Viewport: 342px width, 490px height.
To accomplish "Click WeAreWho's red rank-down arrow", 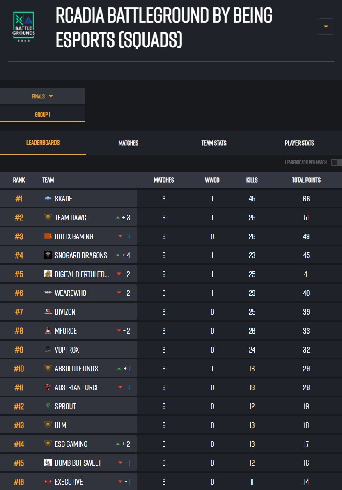I will [119, 293].
